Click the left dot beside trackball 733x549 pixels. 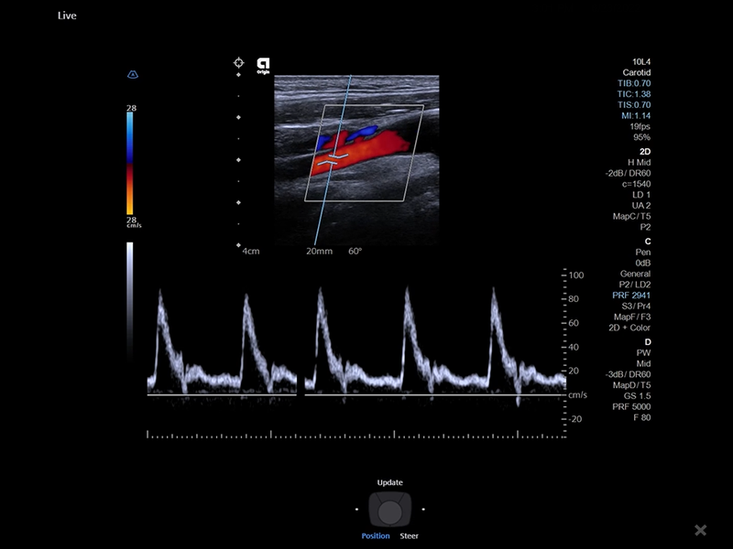357,509
